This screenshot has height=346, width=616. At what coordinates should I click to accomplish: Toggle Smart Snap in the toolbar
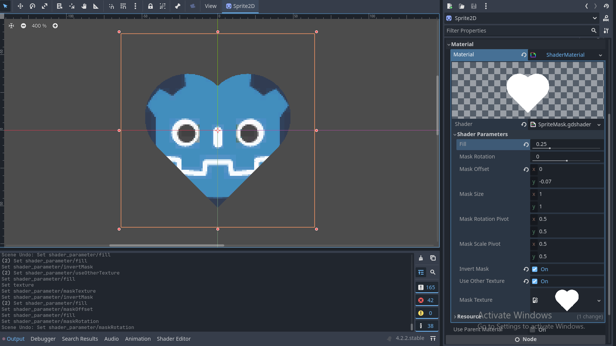111,6
